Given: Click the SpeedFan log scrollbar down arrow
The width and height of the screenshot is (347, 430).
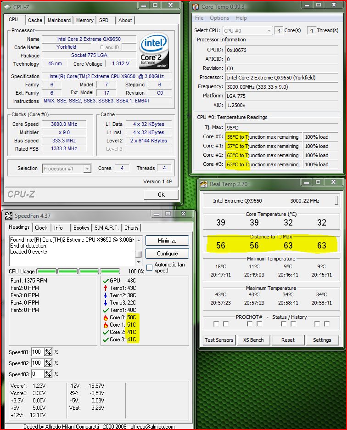Looking at the screenshot, I should point(139,262).
